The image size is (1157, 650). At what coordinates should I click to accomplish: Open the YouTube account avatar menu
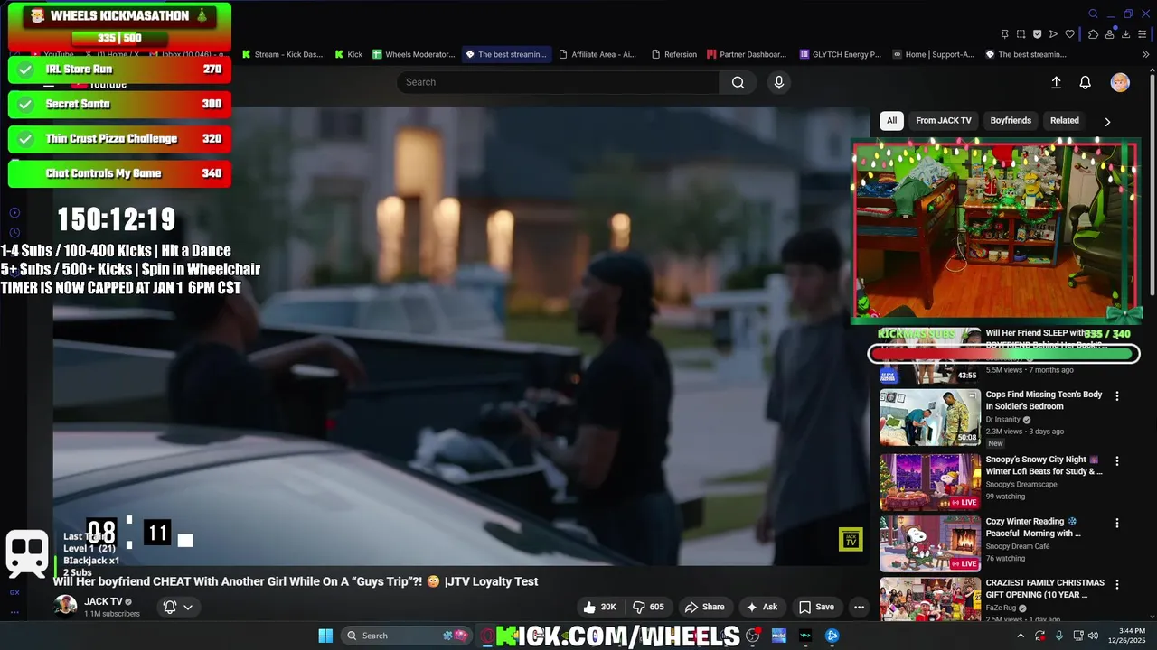(1120, 82)
